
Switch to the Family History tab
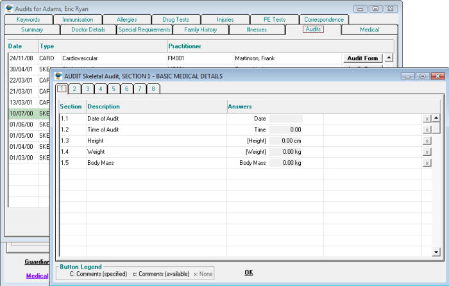pos(200,29)
